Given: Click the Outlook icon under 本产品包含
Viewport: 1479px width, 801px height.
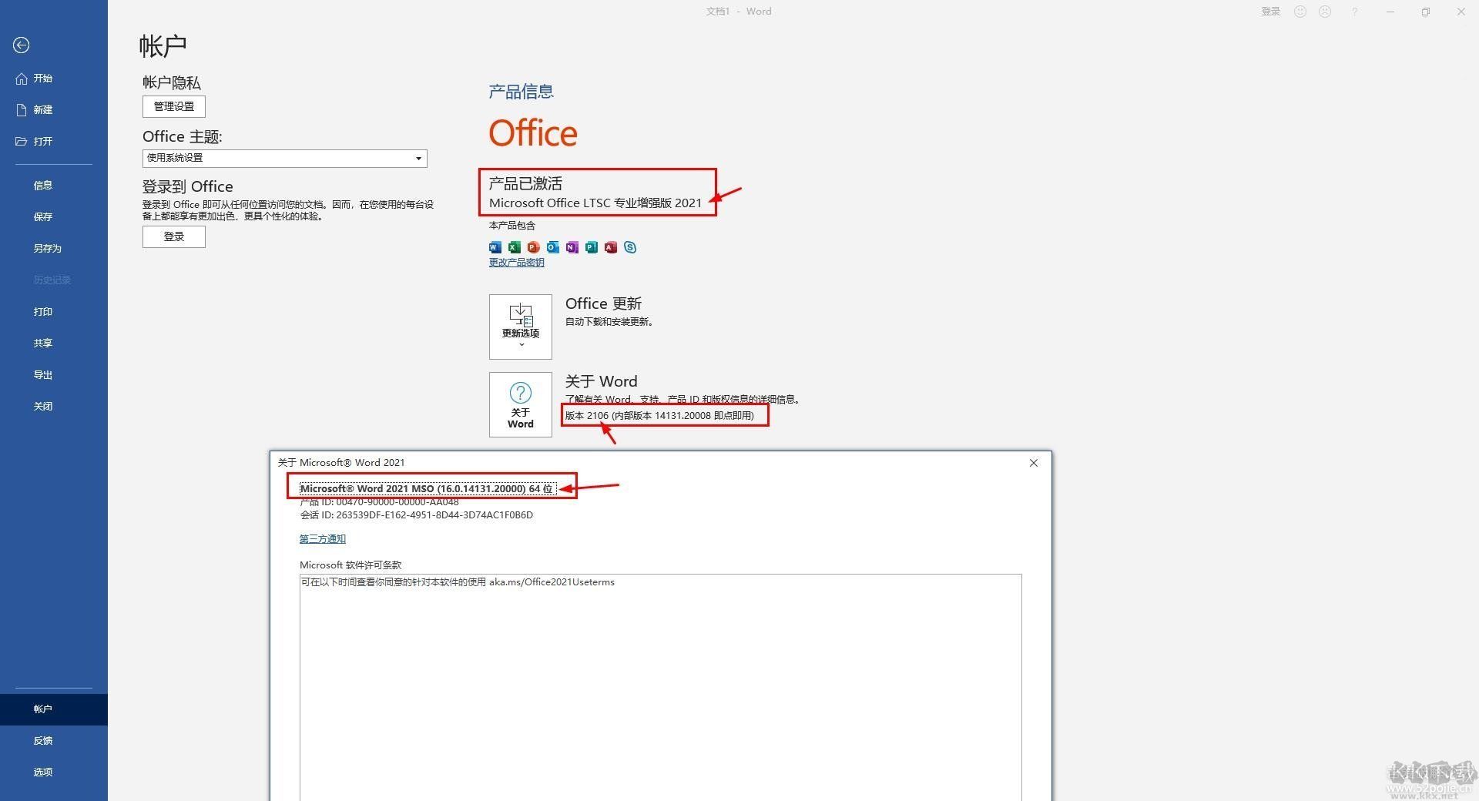Looking at the screenshot, I should tap(552, 247).
